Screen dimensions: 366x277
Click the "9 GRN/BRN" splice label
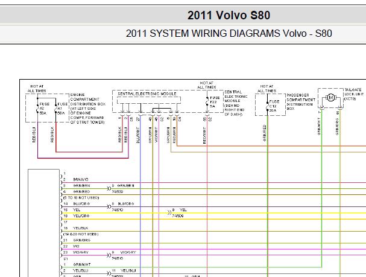[x=123, y=186]
